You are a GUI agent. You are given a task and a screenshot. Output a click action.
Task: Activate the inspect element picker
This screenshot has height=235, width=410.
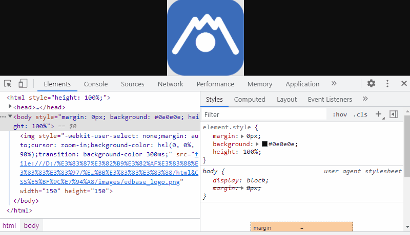click(x=8, y=84)
